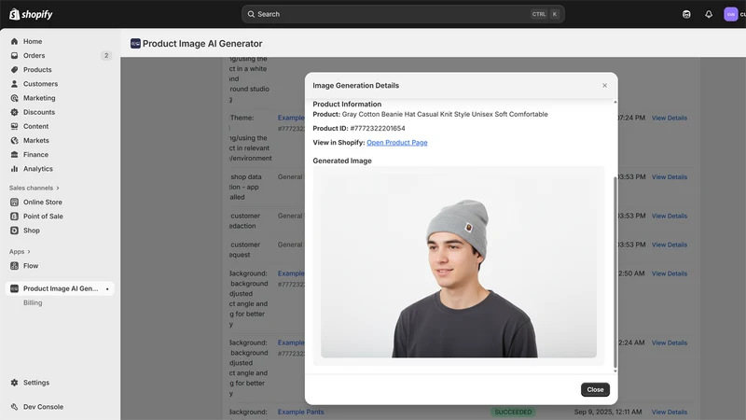
Task: Open the Customers person icon
Action: tap(14, 84)
